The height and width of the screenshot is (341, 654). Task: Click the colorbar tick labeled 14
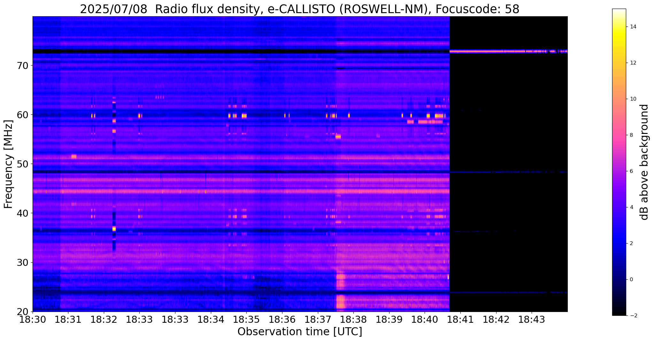click(632, 27)
